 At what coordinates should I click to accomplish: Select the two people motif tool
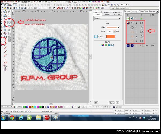coord(5,34)
